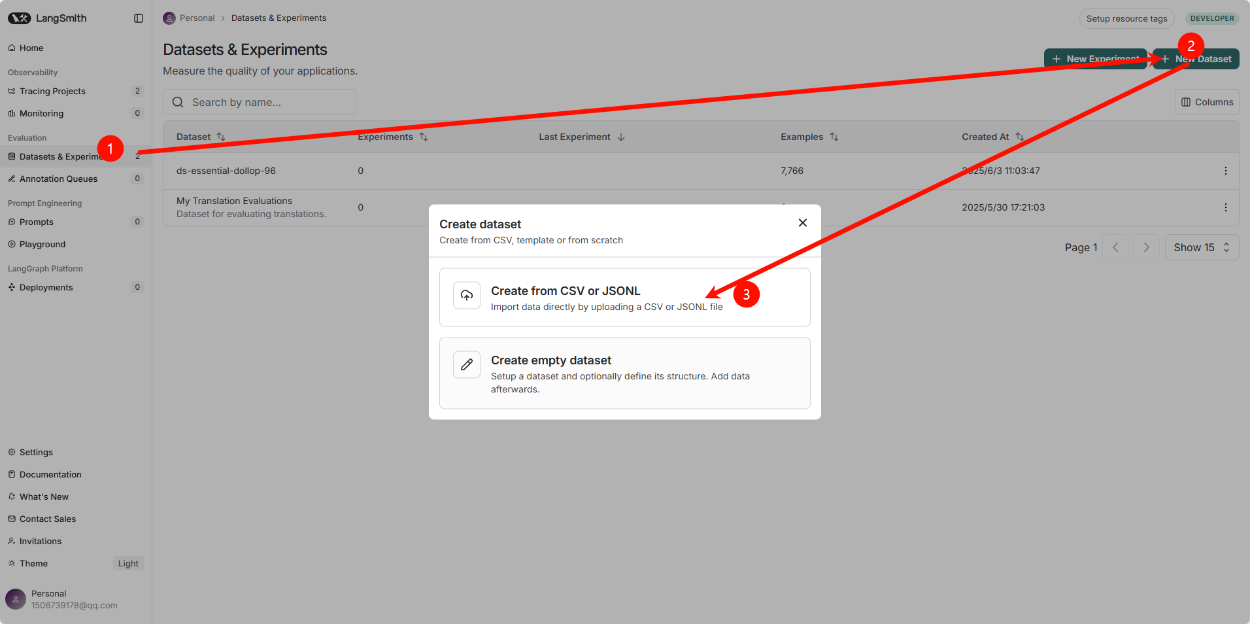Sort by Experiments column arrows
Screen dimensions: 1250x624
(424, 137)
